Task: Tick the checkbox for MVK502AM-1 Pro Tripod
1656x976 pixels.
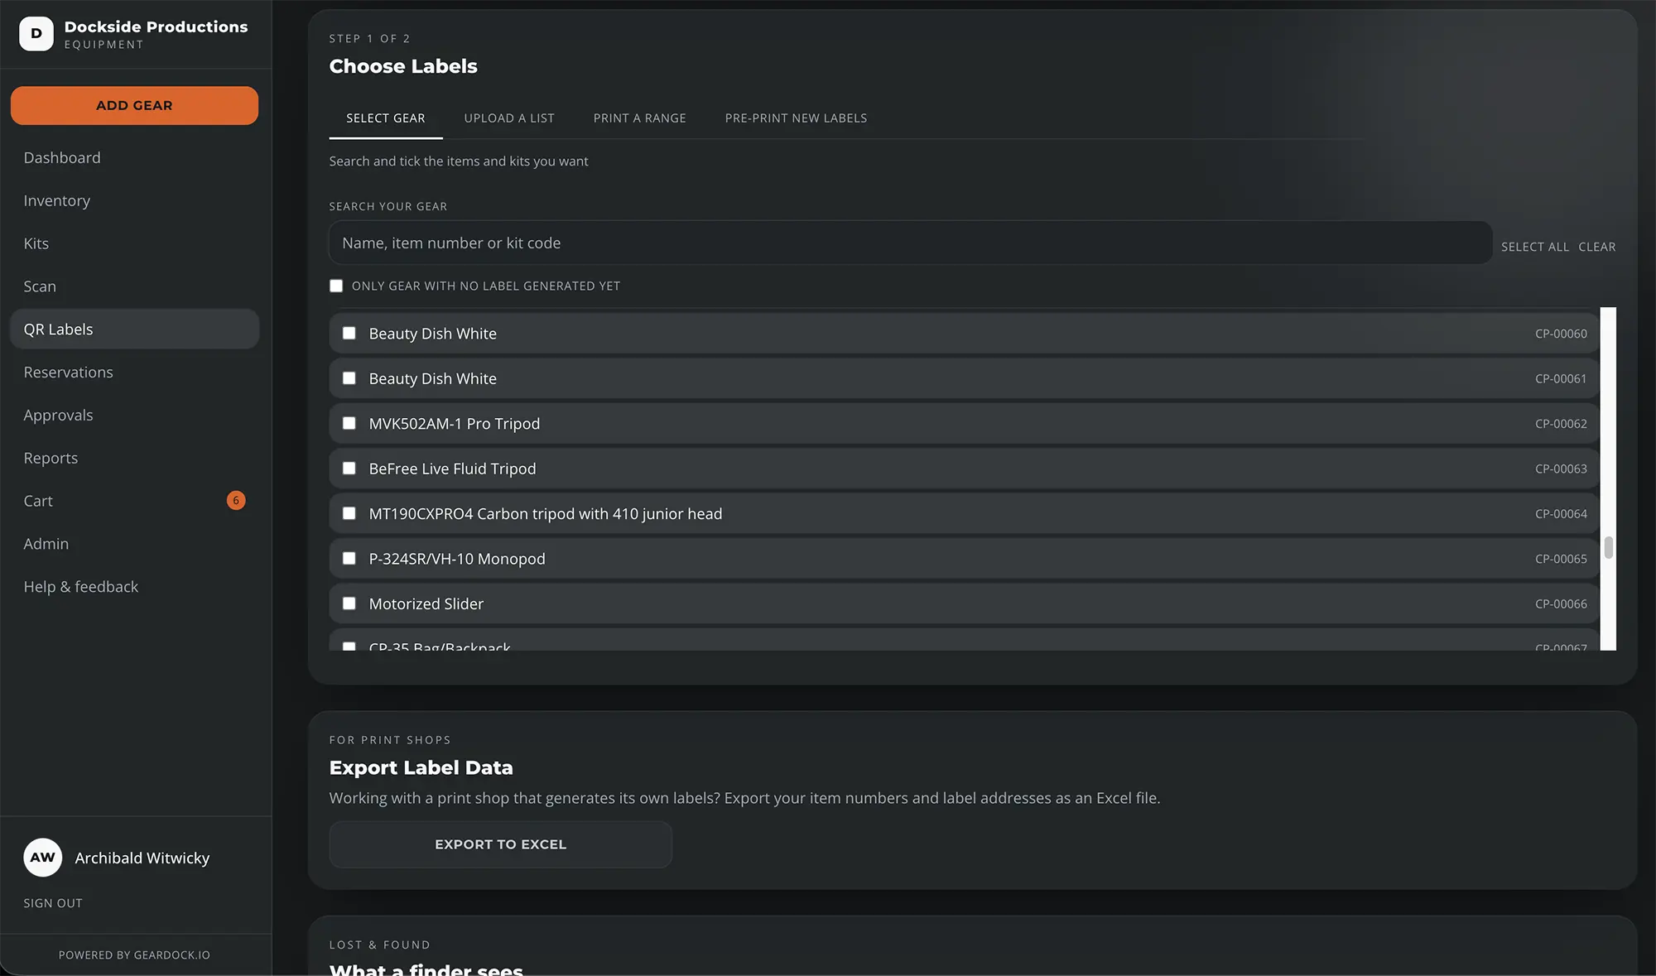Action: pyautogui.click(x=349, y=423)
